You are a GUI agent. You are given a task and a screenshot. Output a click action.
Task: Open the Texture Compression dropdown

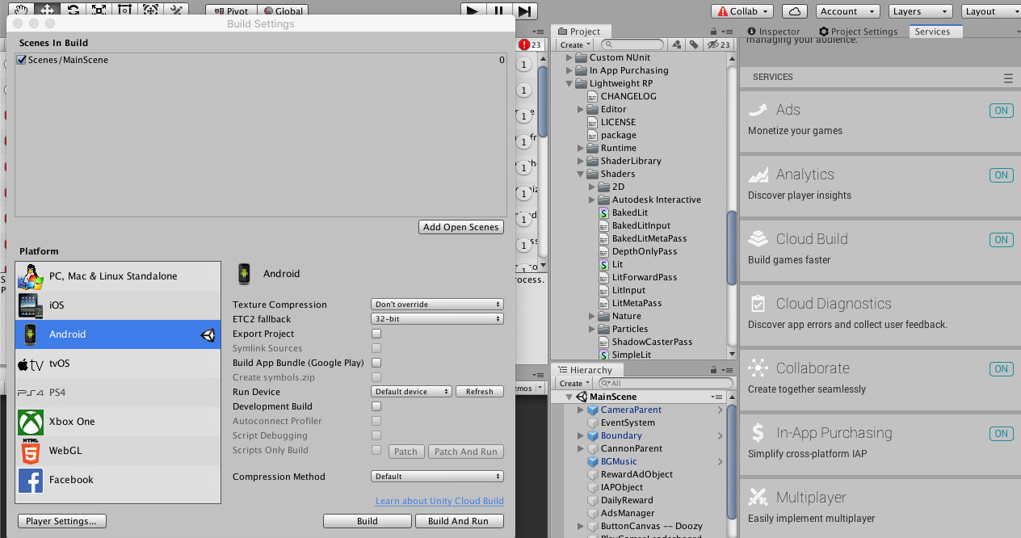coord(437,305)
